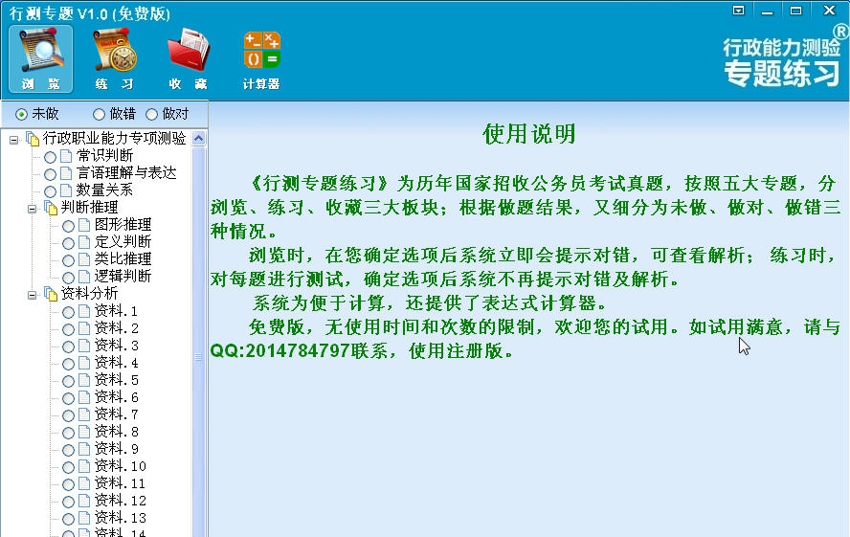Select the 未做 radio filter
Image resolution: width=850 pixels, height=537 pixels.
[x=21, y=114]
